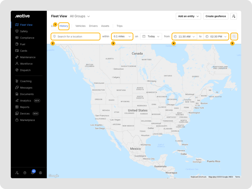Click the help question mark icon
252x189 pixels.
25,173
